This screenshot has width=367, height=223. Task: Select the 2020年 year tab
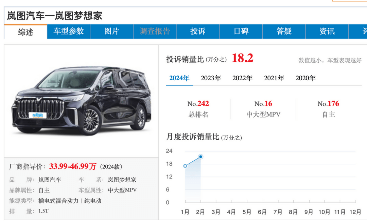pyautogui.click(x=306, y=78)
